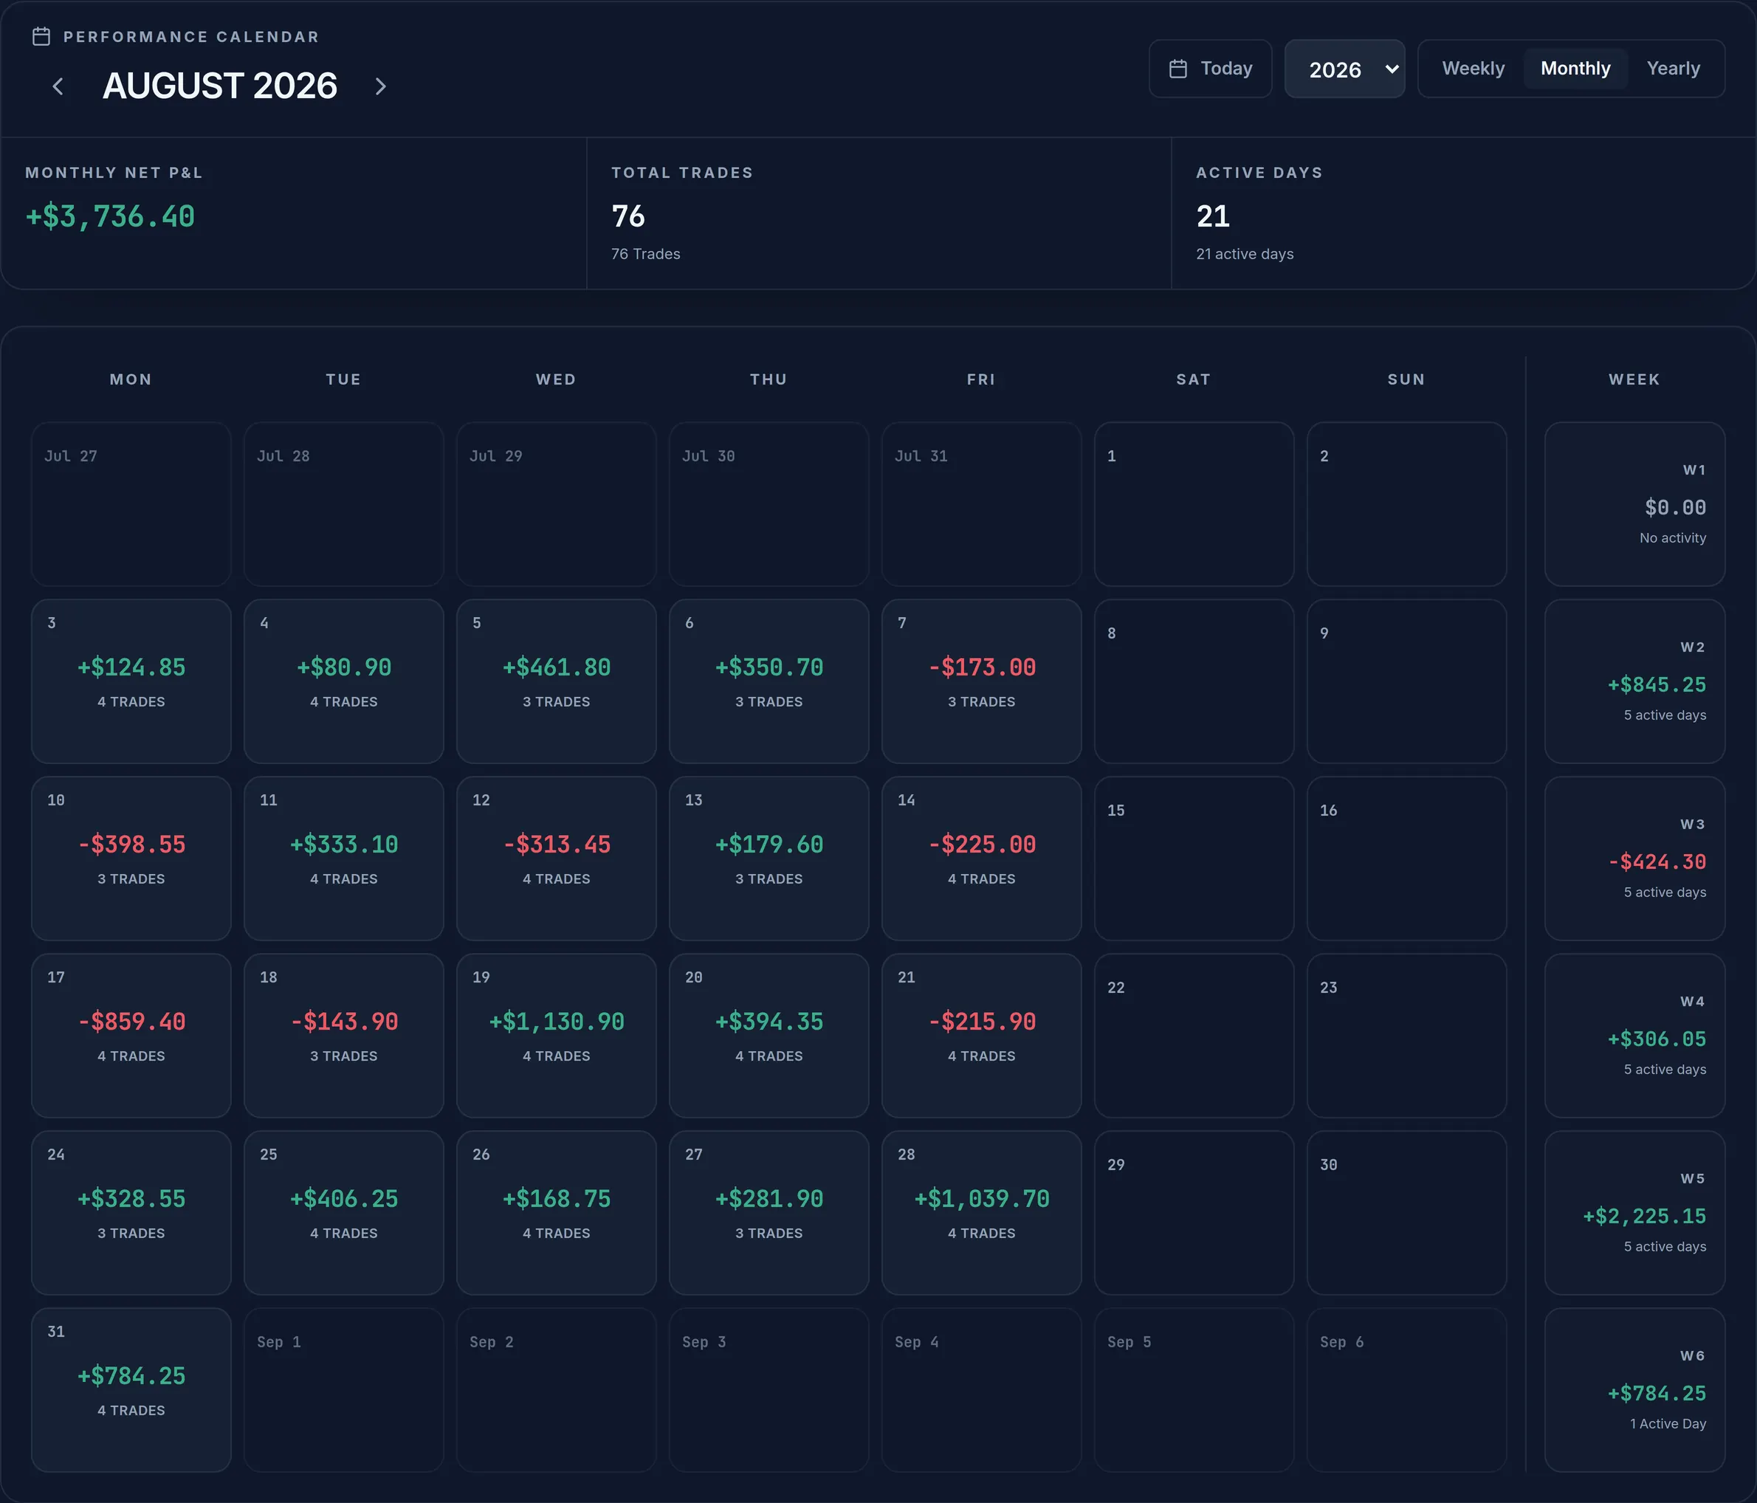Select August 25 cell +$406.25
1757x1503 pixels.
click(x=343, y=1213)
